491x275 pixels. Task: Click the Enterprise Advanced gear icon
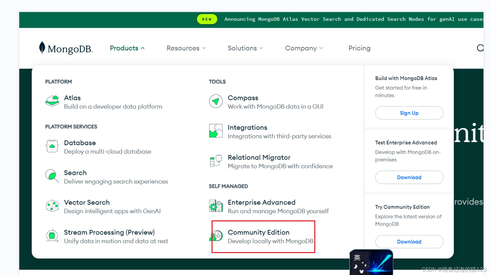pyautogui.click(x=216, y=206)
